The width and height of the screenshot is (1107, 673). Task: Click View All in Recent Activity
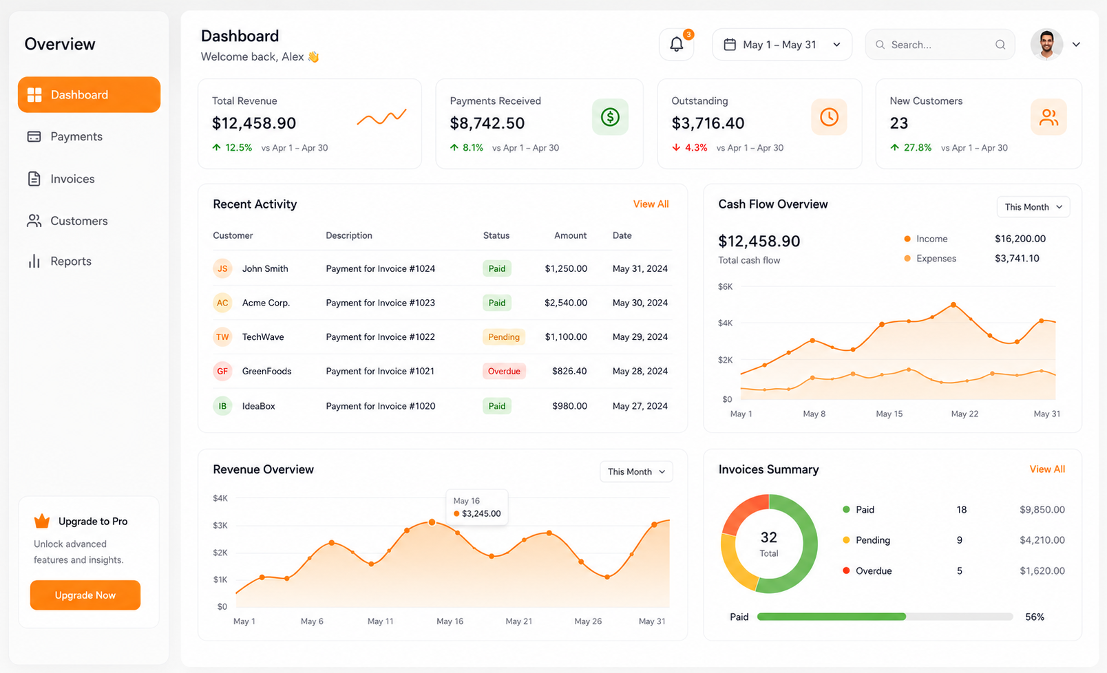[x=651, y=204]
